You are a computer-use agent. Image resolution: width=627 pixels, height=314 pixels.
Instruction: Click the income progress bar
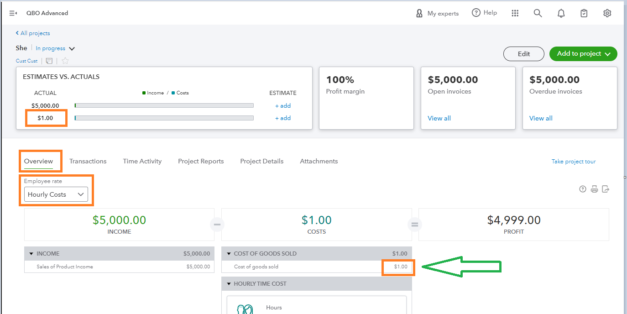[x=164, y=105]
